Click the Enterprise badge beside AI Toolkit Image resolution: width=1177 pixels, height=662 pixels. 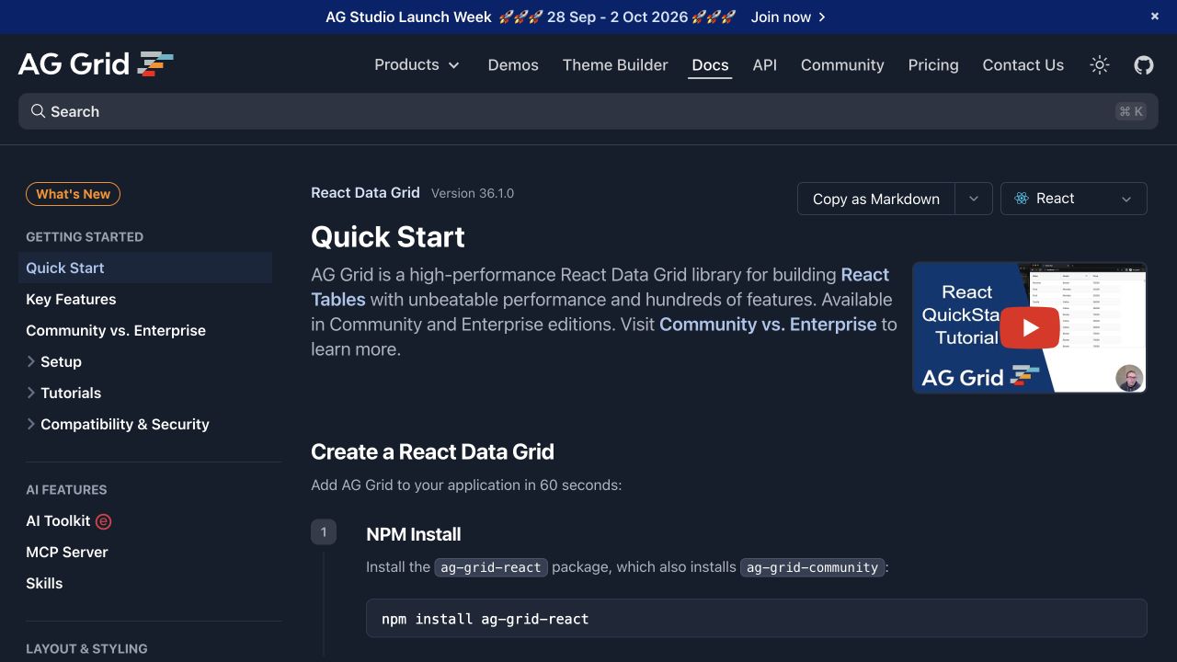(x=104, y=521)
